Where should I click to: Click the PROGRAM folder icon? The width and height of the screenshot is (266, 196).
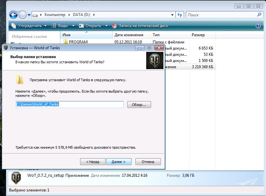(x=65, y=42)
